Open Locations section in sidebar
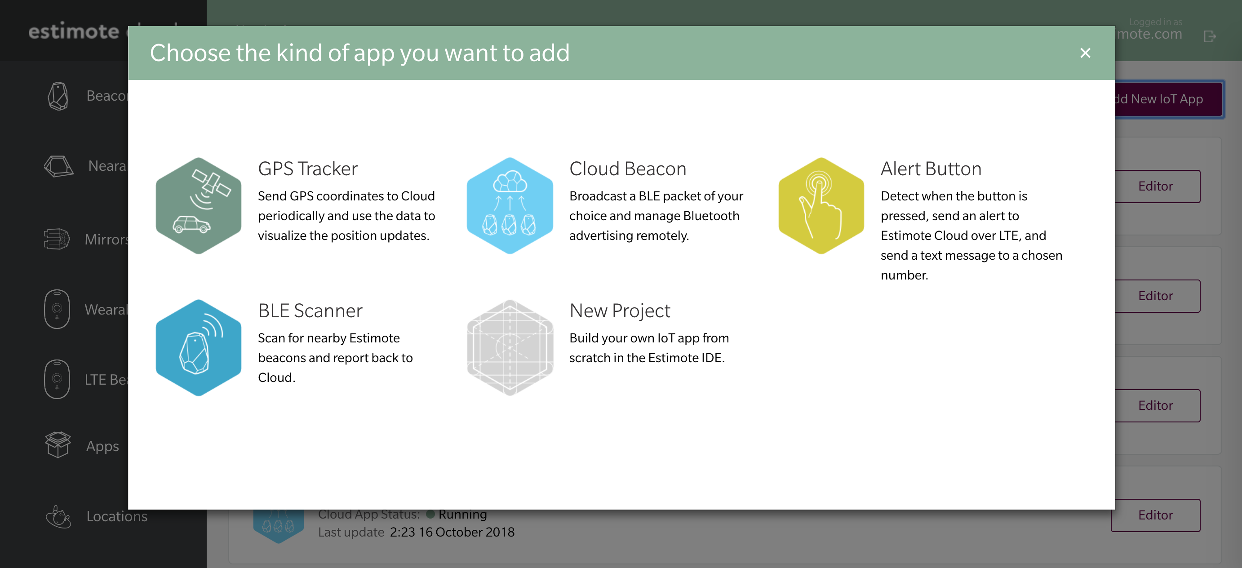The image size is (1242, 568). point(117,516)
